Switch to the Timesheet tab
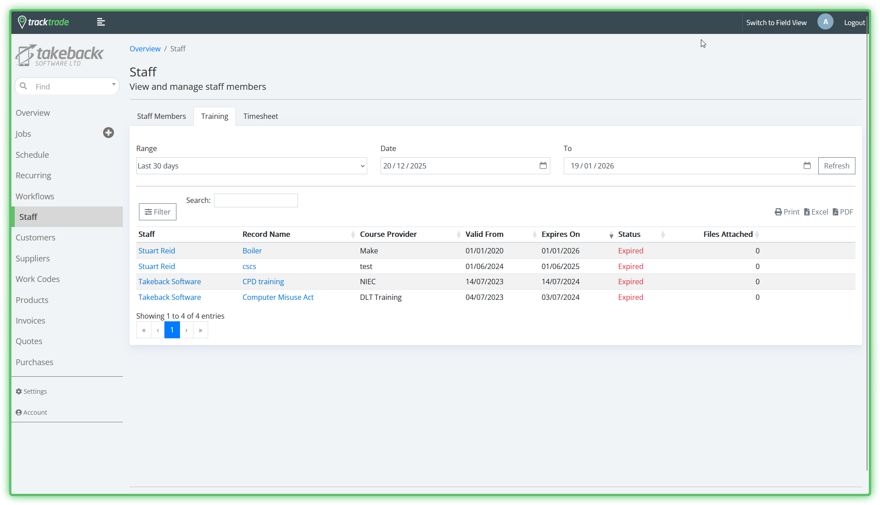 click(x=260, y=116)
